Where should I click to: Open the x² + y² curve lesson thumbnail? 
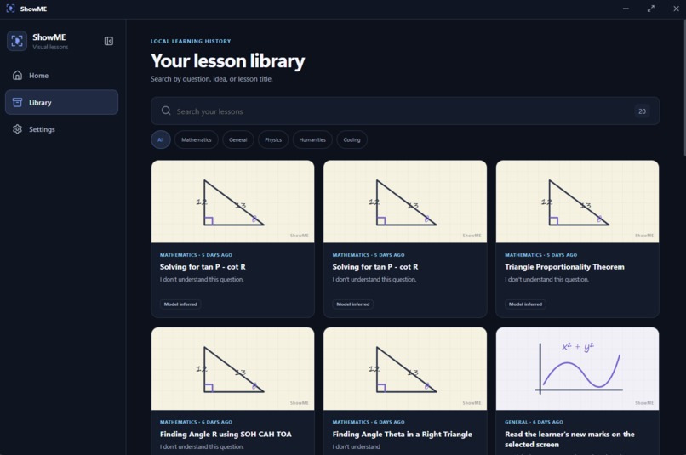(x=578, y=369)
